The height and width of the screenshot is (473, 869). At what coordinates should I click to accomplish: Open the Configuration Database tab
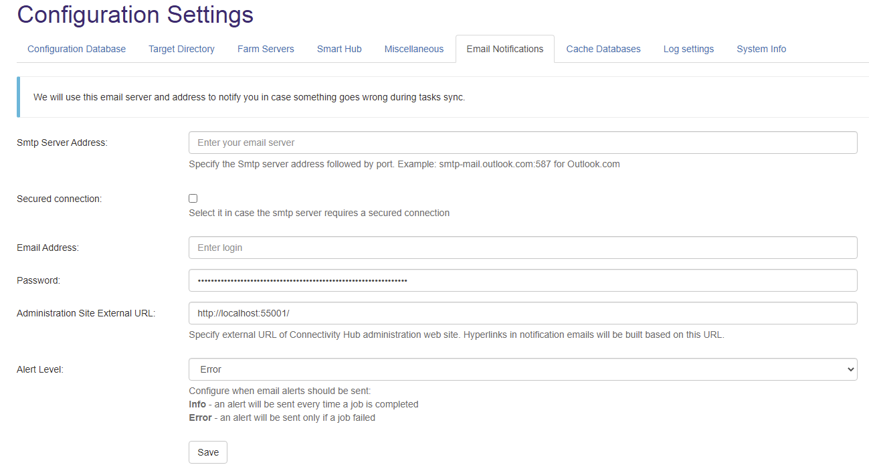click(x=76, y=49)
